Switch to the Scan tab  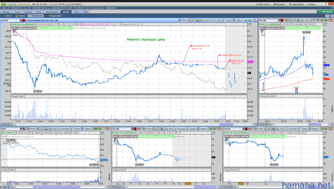tap(39, 12)
